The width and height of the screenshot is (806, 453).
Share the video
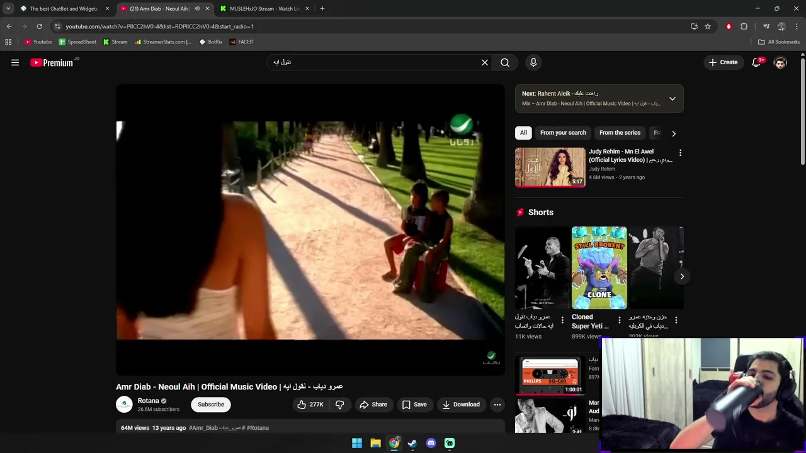click(x=373, y=405)
